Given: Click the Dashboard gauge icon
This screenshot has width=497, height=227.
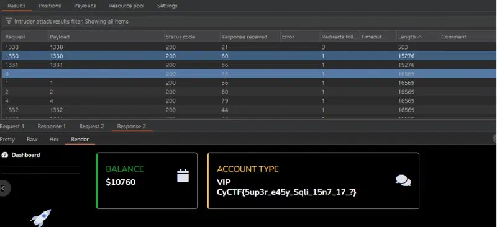Looking at the screenshot, I should coord(5,155).
